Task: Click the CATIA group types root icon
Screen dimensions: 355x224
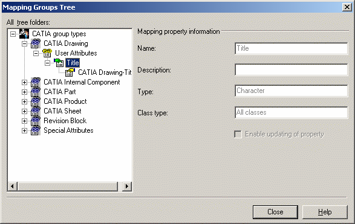Action: coord(24,34)
